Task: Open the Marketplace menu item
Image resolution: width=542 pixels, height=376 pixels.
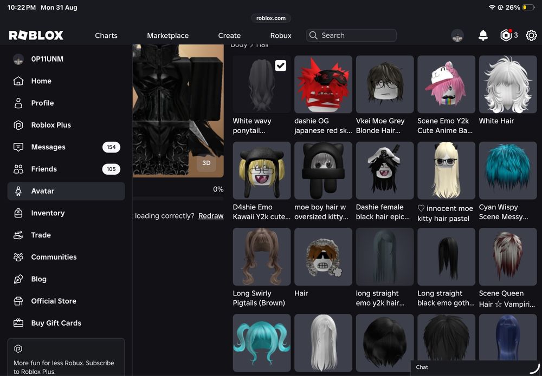Action: (167, 36)
